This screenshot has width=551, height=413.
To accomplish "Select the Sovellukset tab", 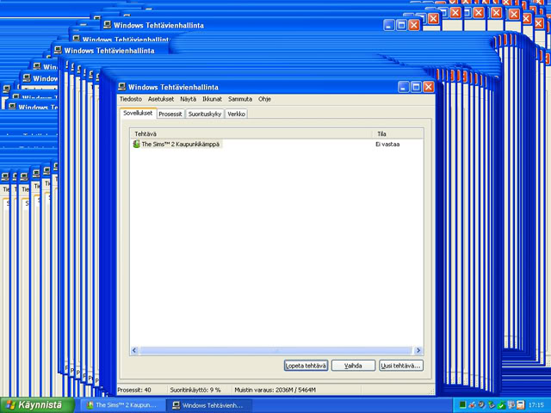I will click(x=138, y=113).
